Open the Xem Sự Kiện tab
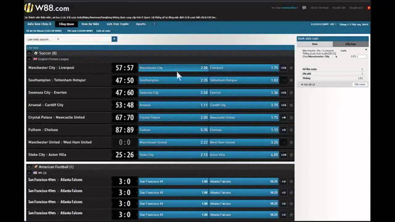The image size is (395, 222). tap(90, 24)
